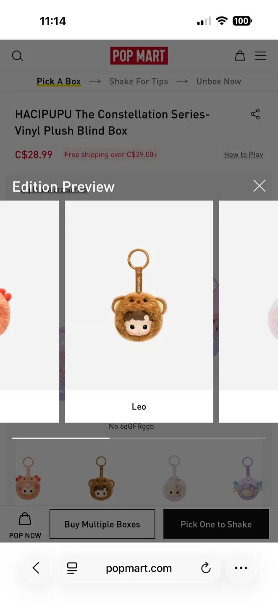This screenshot has width=278, height=605.
Task: Reload the page with refresh icon
Action: coord(206,568)
